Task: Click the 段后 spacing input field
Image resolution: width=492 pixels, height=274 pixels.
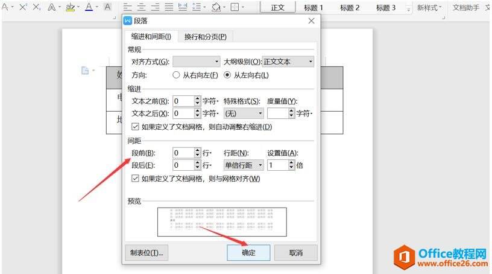Action: (183, 165)
